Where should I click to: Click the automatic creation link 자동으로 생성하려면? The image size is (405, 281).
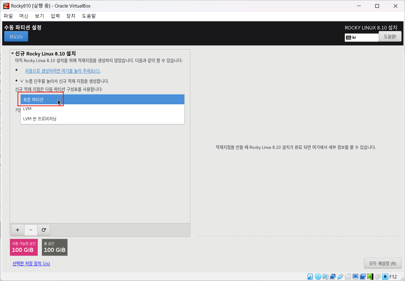tap(63, 71)
